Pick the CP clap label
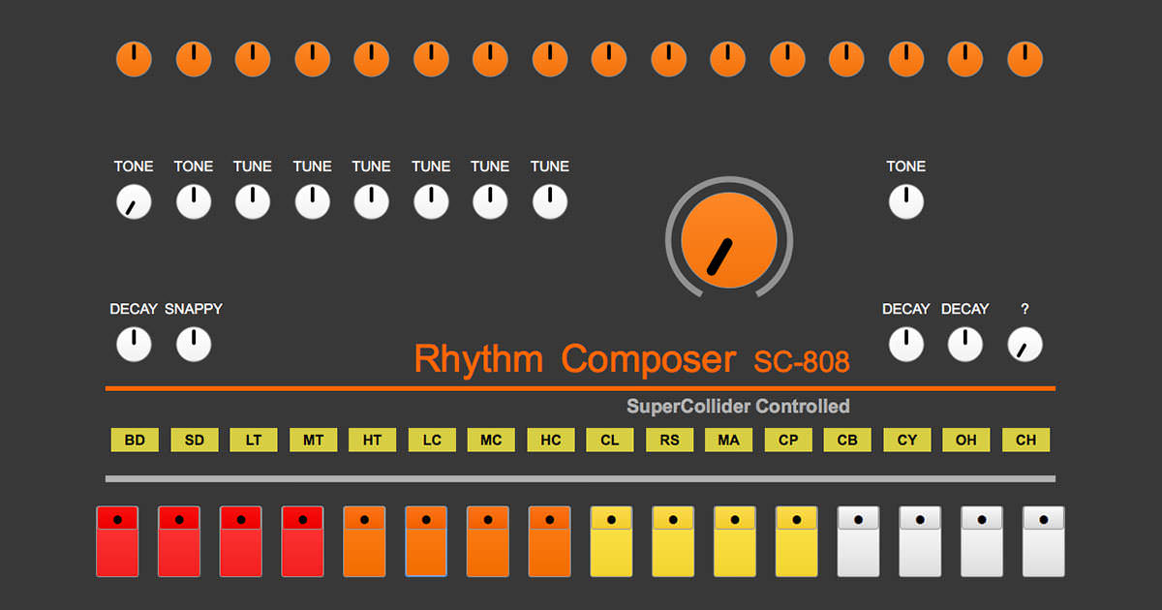1162x610 pixels. (x=788, y=440)
